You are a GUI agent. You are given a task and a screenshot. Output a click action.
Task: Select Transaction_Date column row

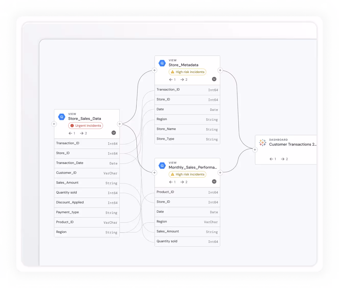(87, 163)
